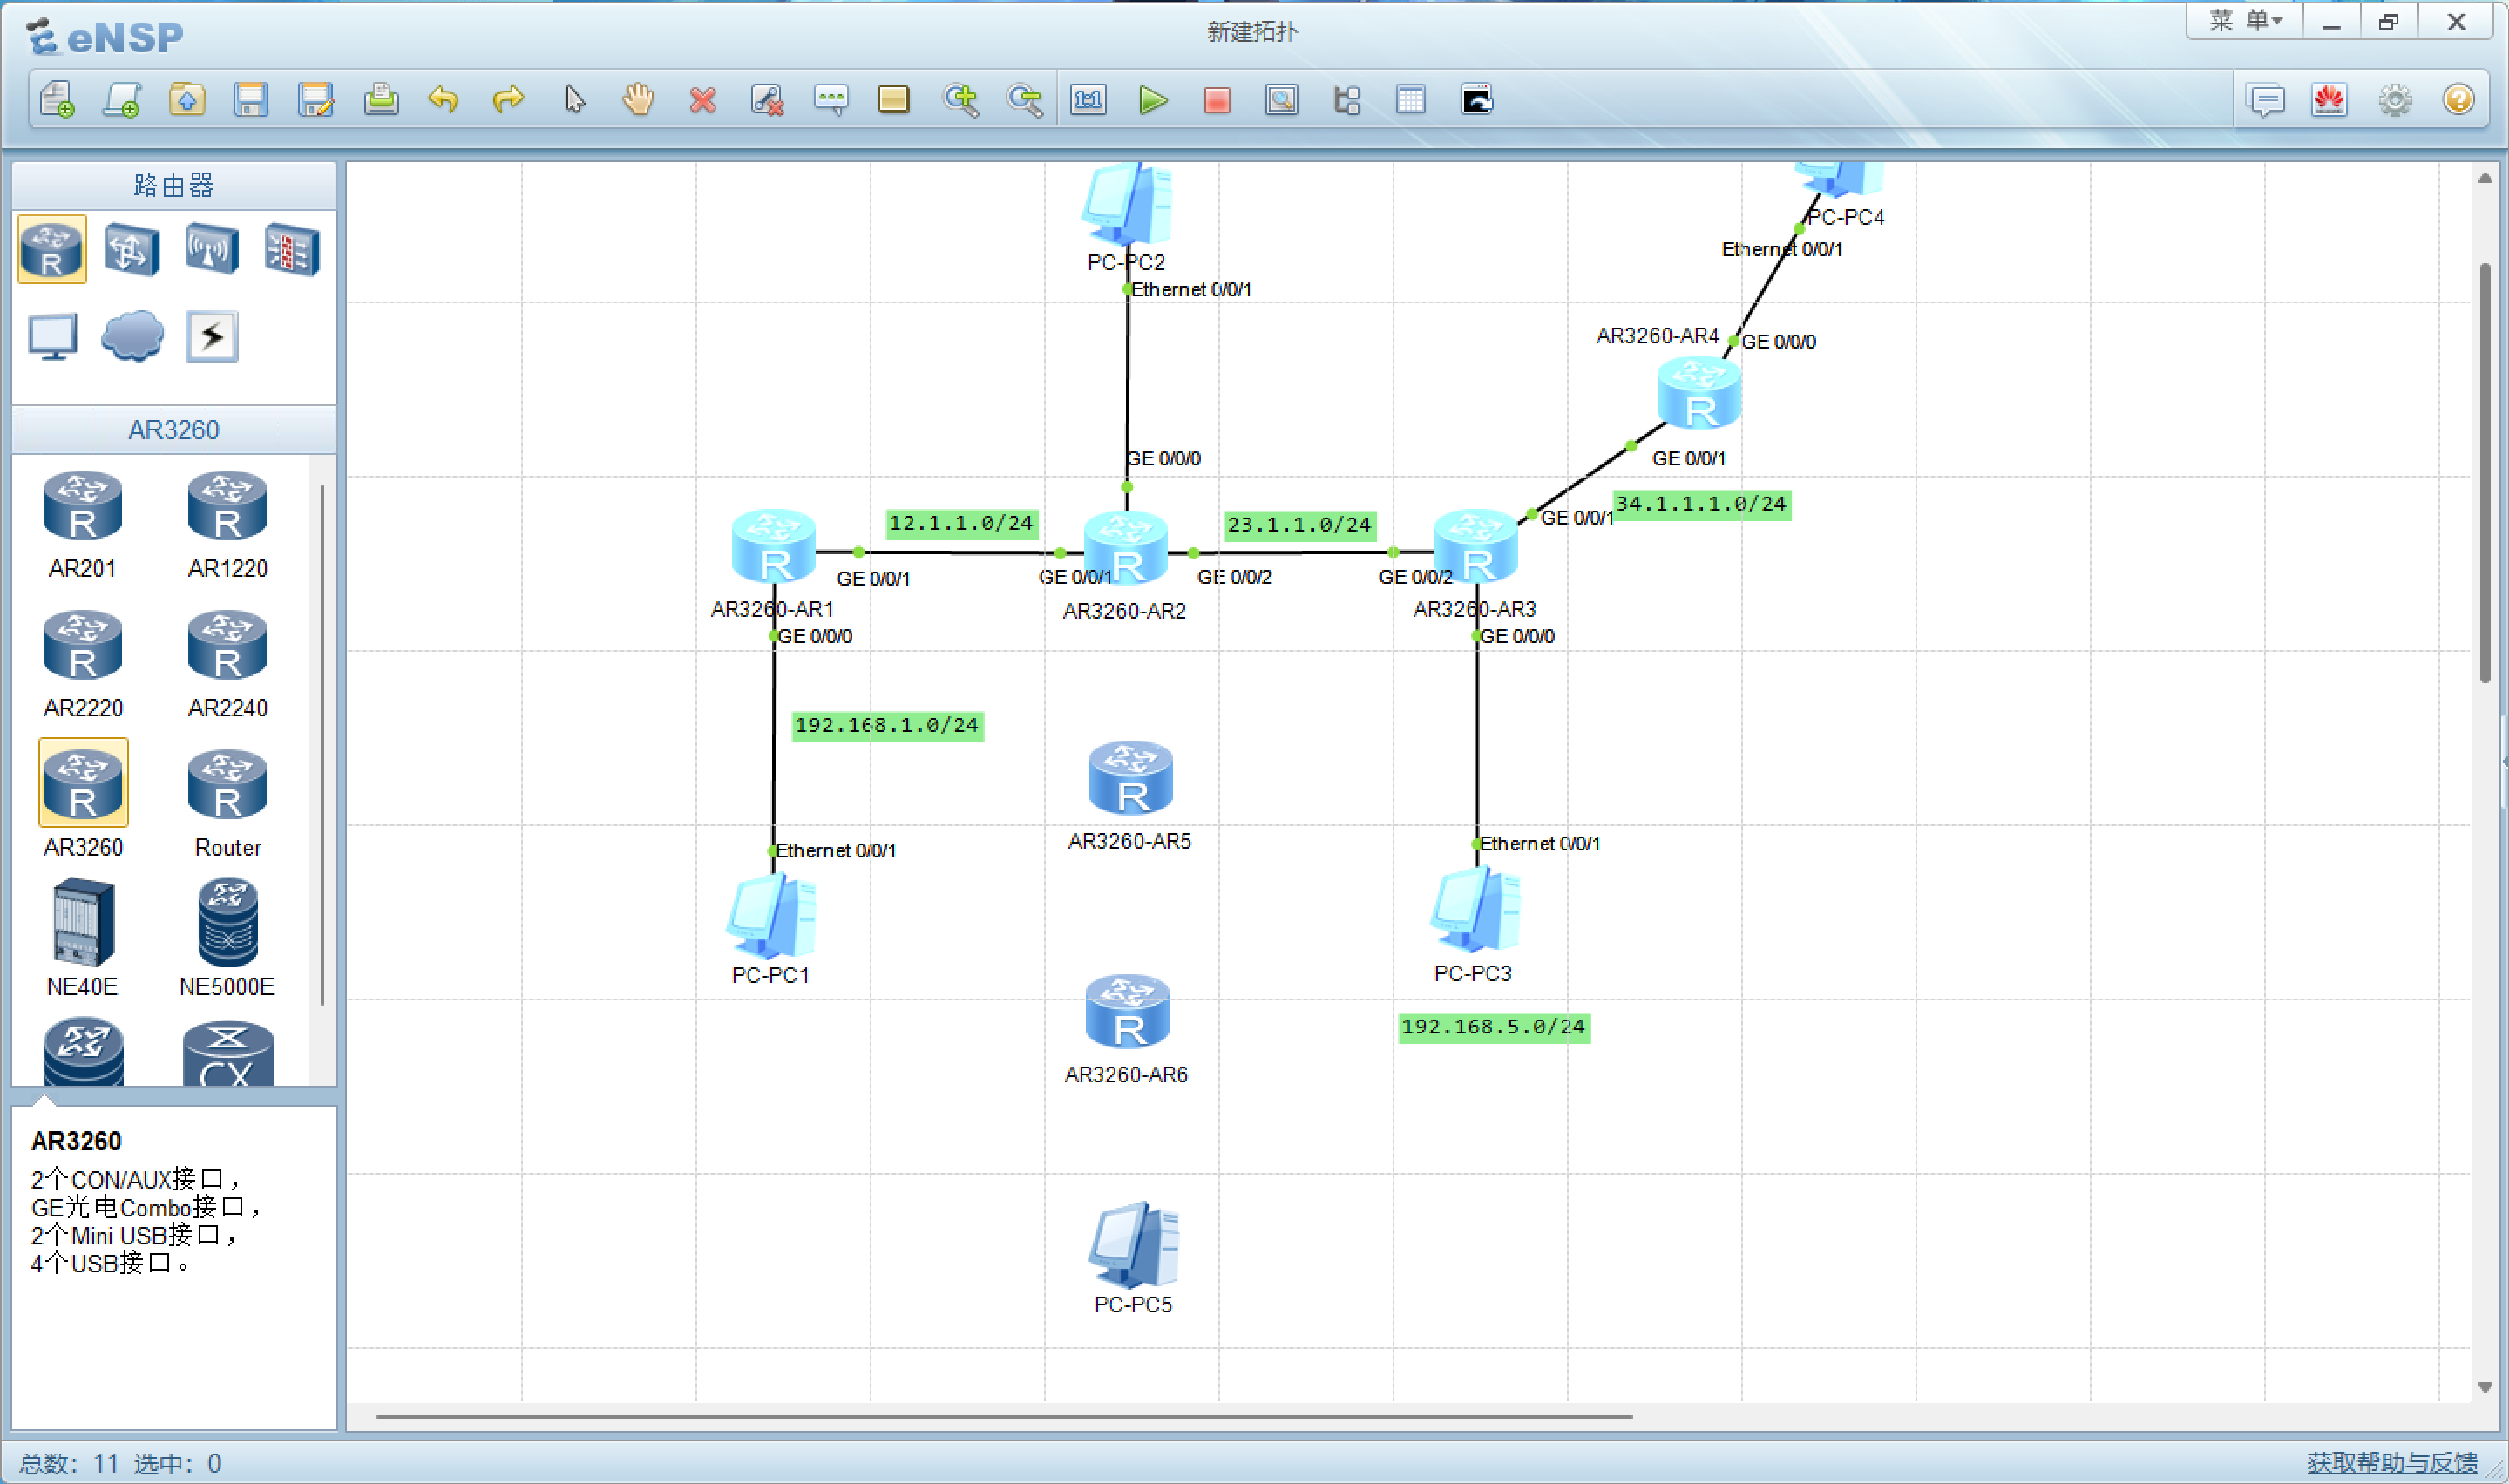Click the 192.168.1.0/24 green text label
The height and width of the screenshot is (1484, 2509).
(887, 725)
